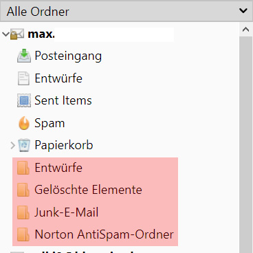Collapse the max. account tree
Screen dimensions: 253x253
5,34
